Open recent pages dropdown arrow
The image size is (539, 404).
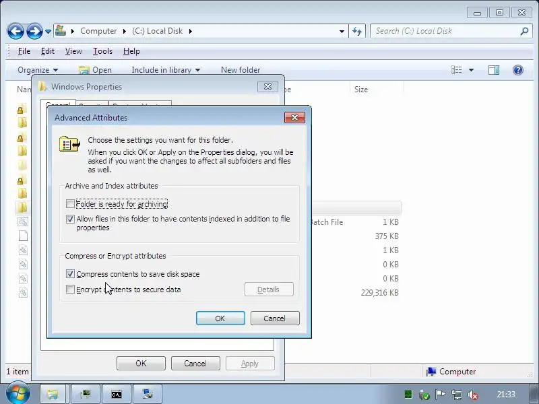click(x=48, y=32)
